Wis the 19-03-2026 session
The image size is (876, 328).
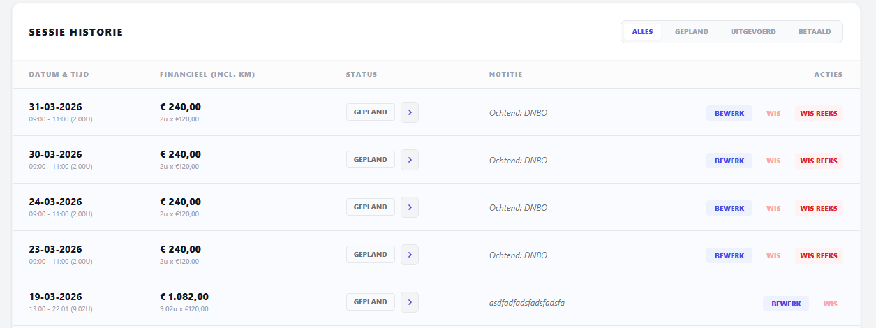pyautogui.click(x=830, y=304)
